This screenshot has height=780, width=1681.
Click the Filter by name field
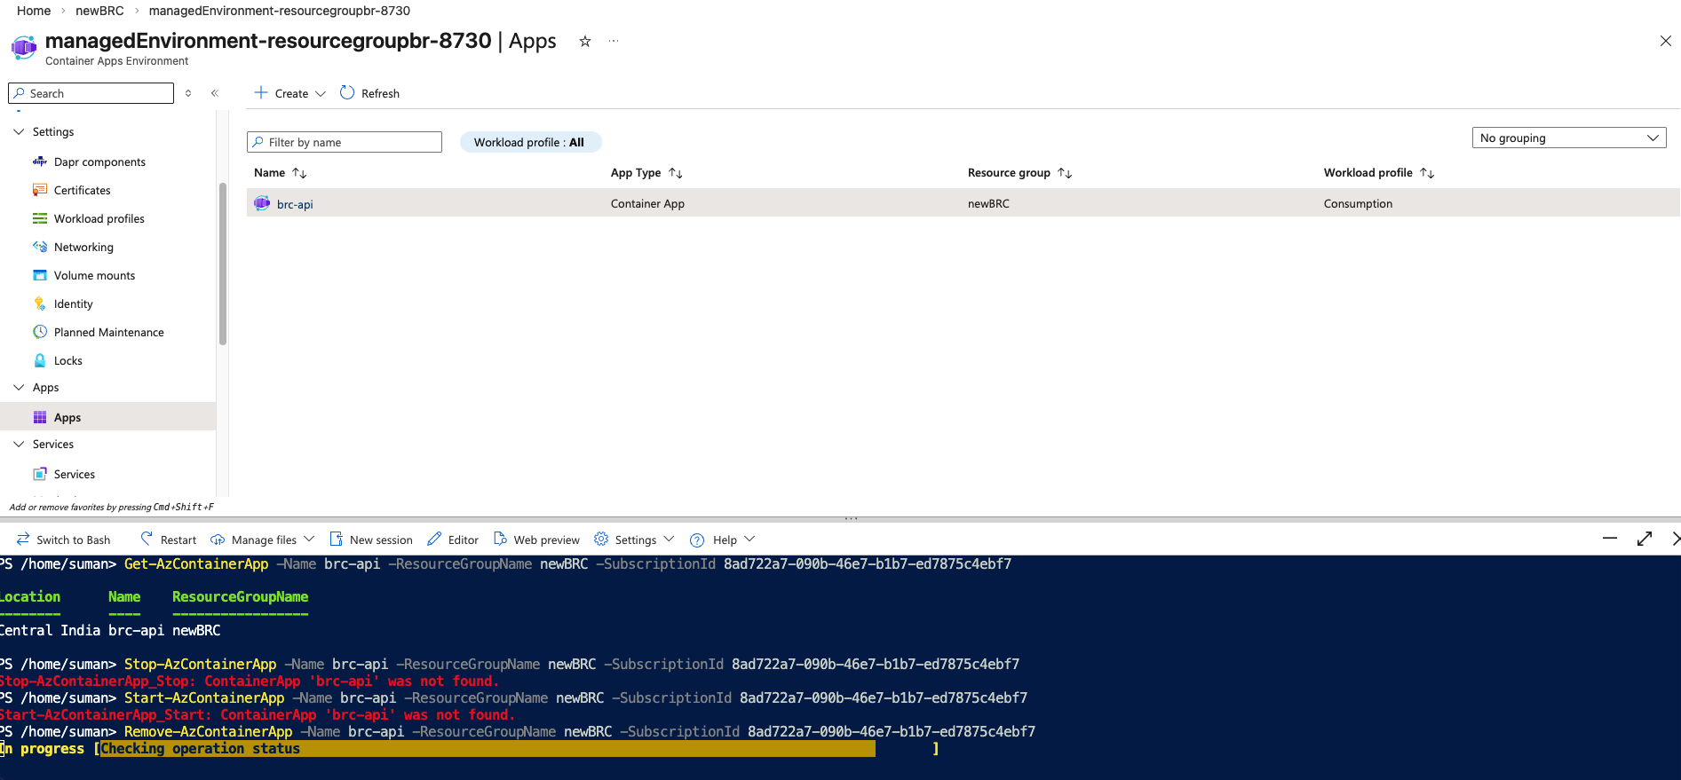click(345, 142)
